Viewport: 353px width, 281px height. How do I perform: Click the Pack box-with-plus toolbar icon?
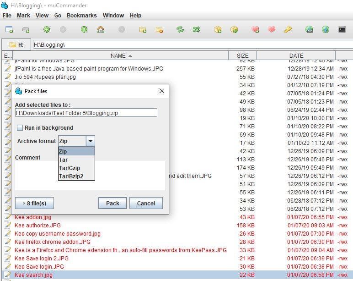click(x=218, y=30)
